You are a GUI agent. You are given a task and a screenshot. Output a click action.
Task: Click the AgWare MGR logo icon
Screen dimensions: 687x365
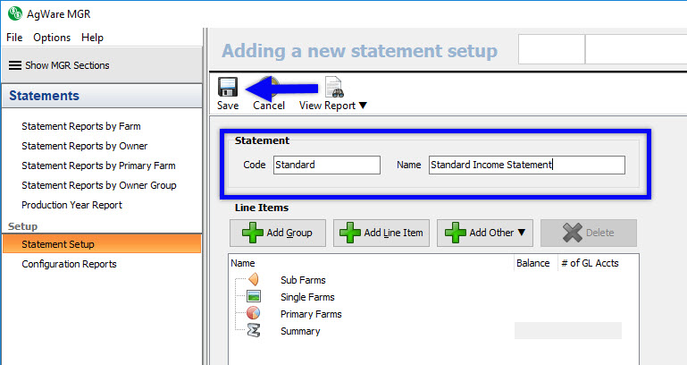click(x=14, y=13)
